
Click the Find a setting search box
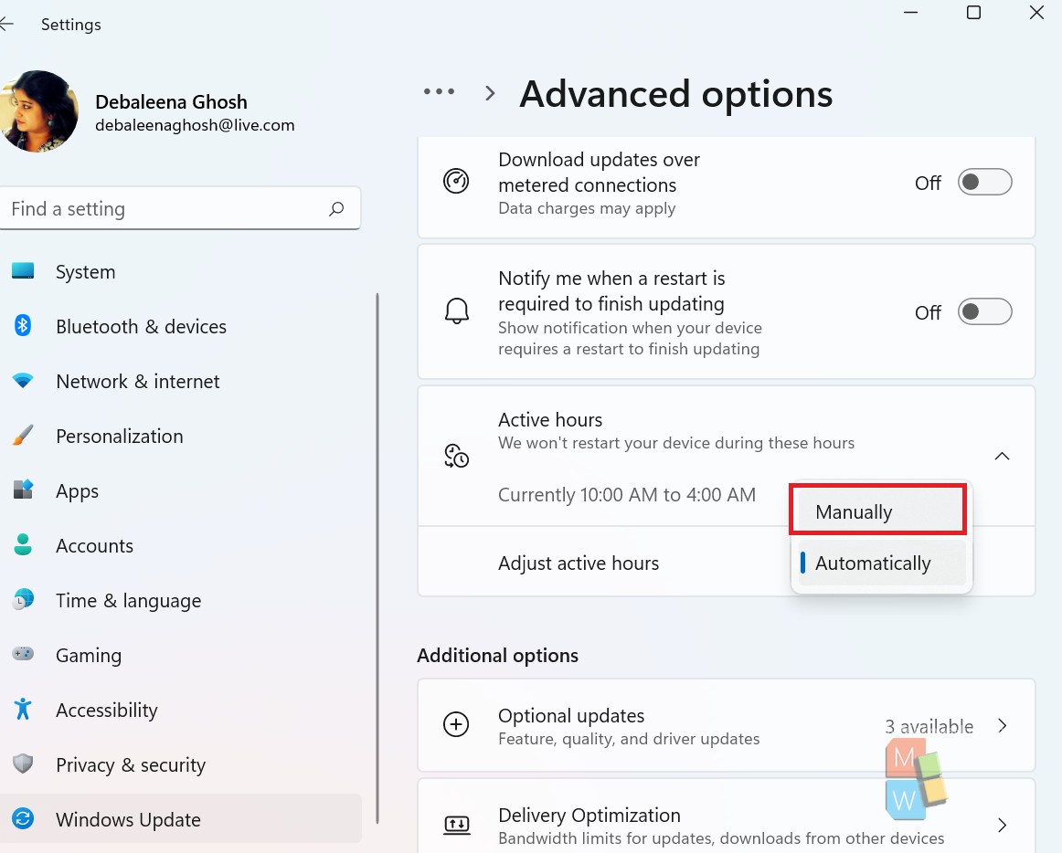[180, 208]
